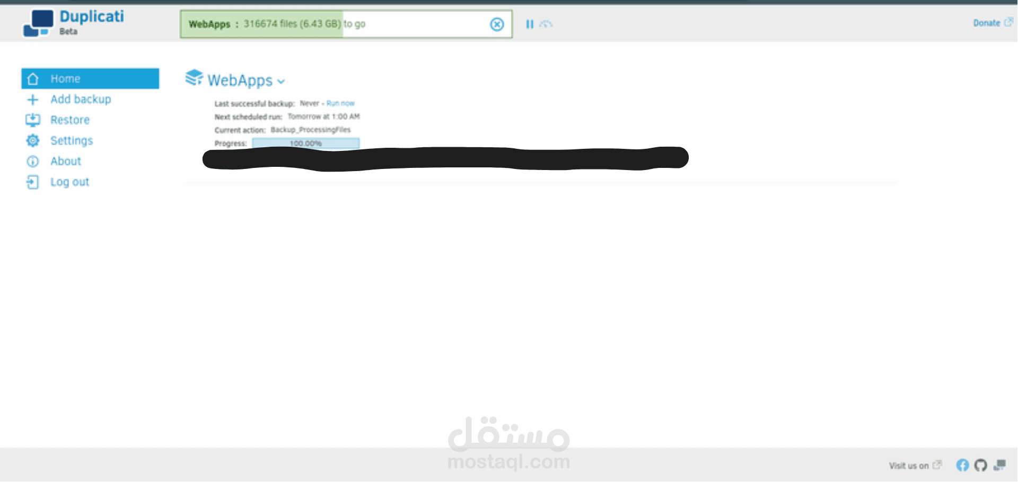Click the 'Next scheduled run:' label
Screen dimensions: 1018x482
pos(248,117)
